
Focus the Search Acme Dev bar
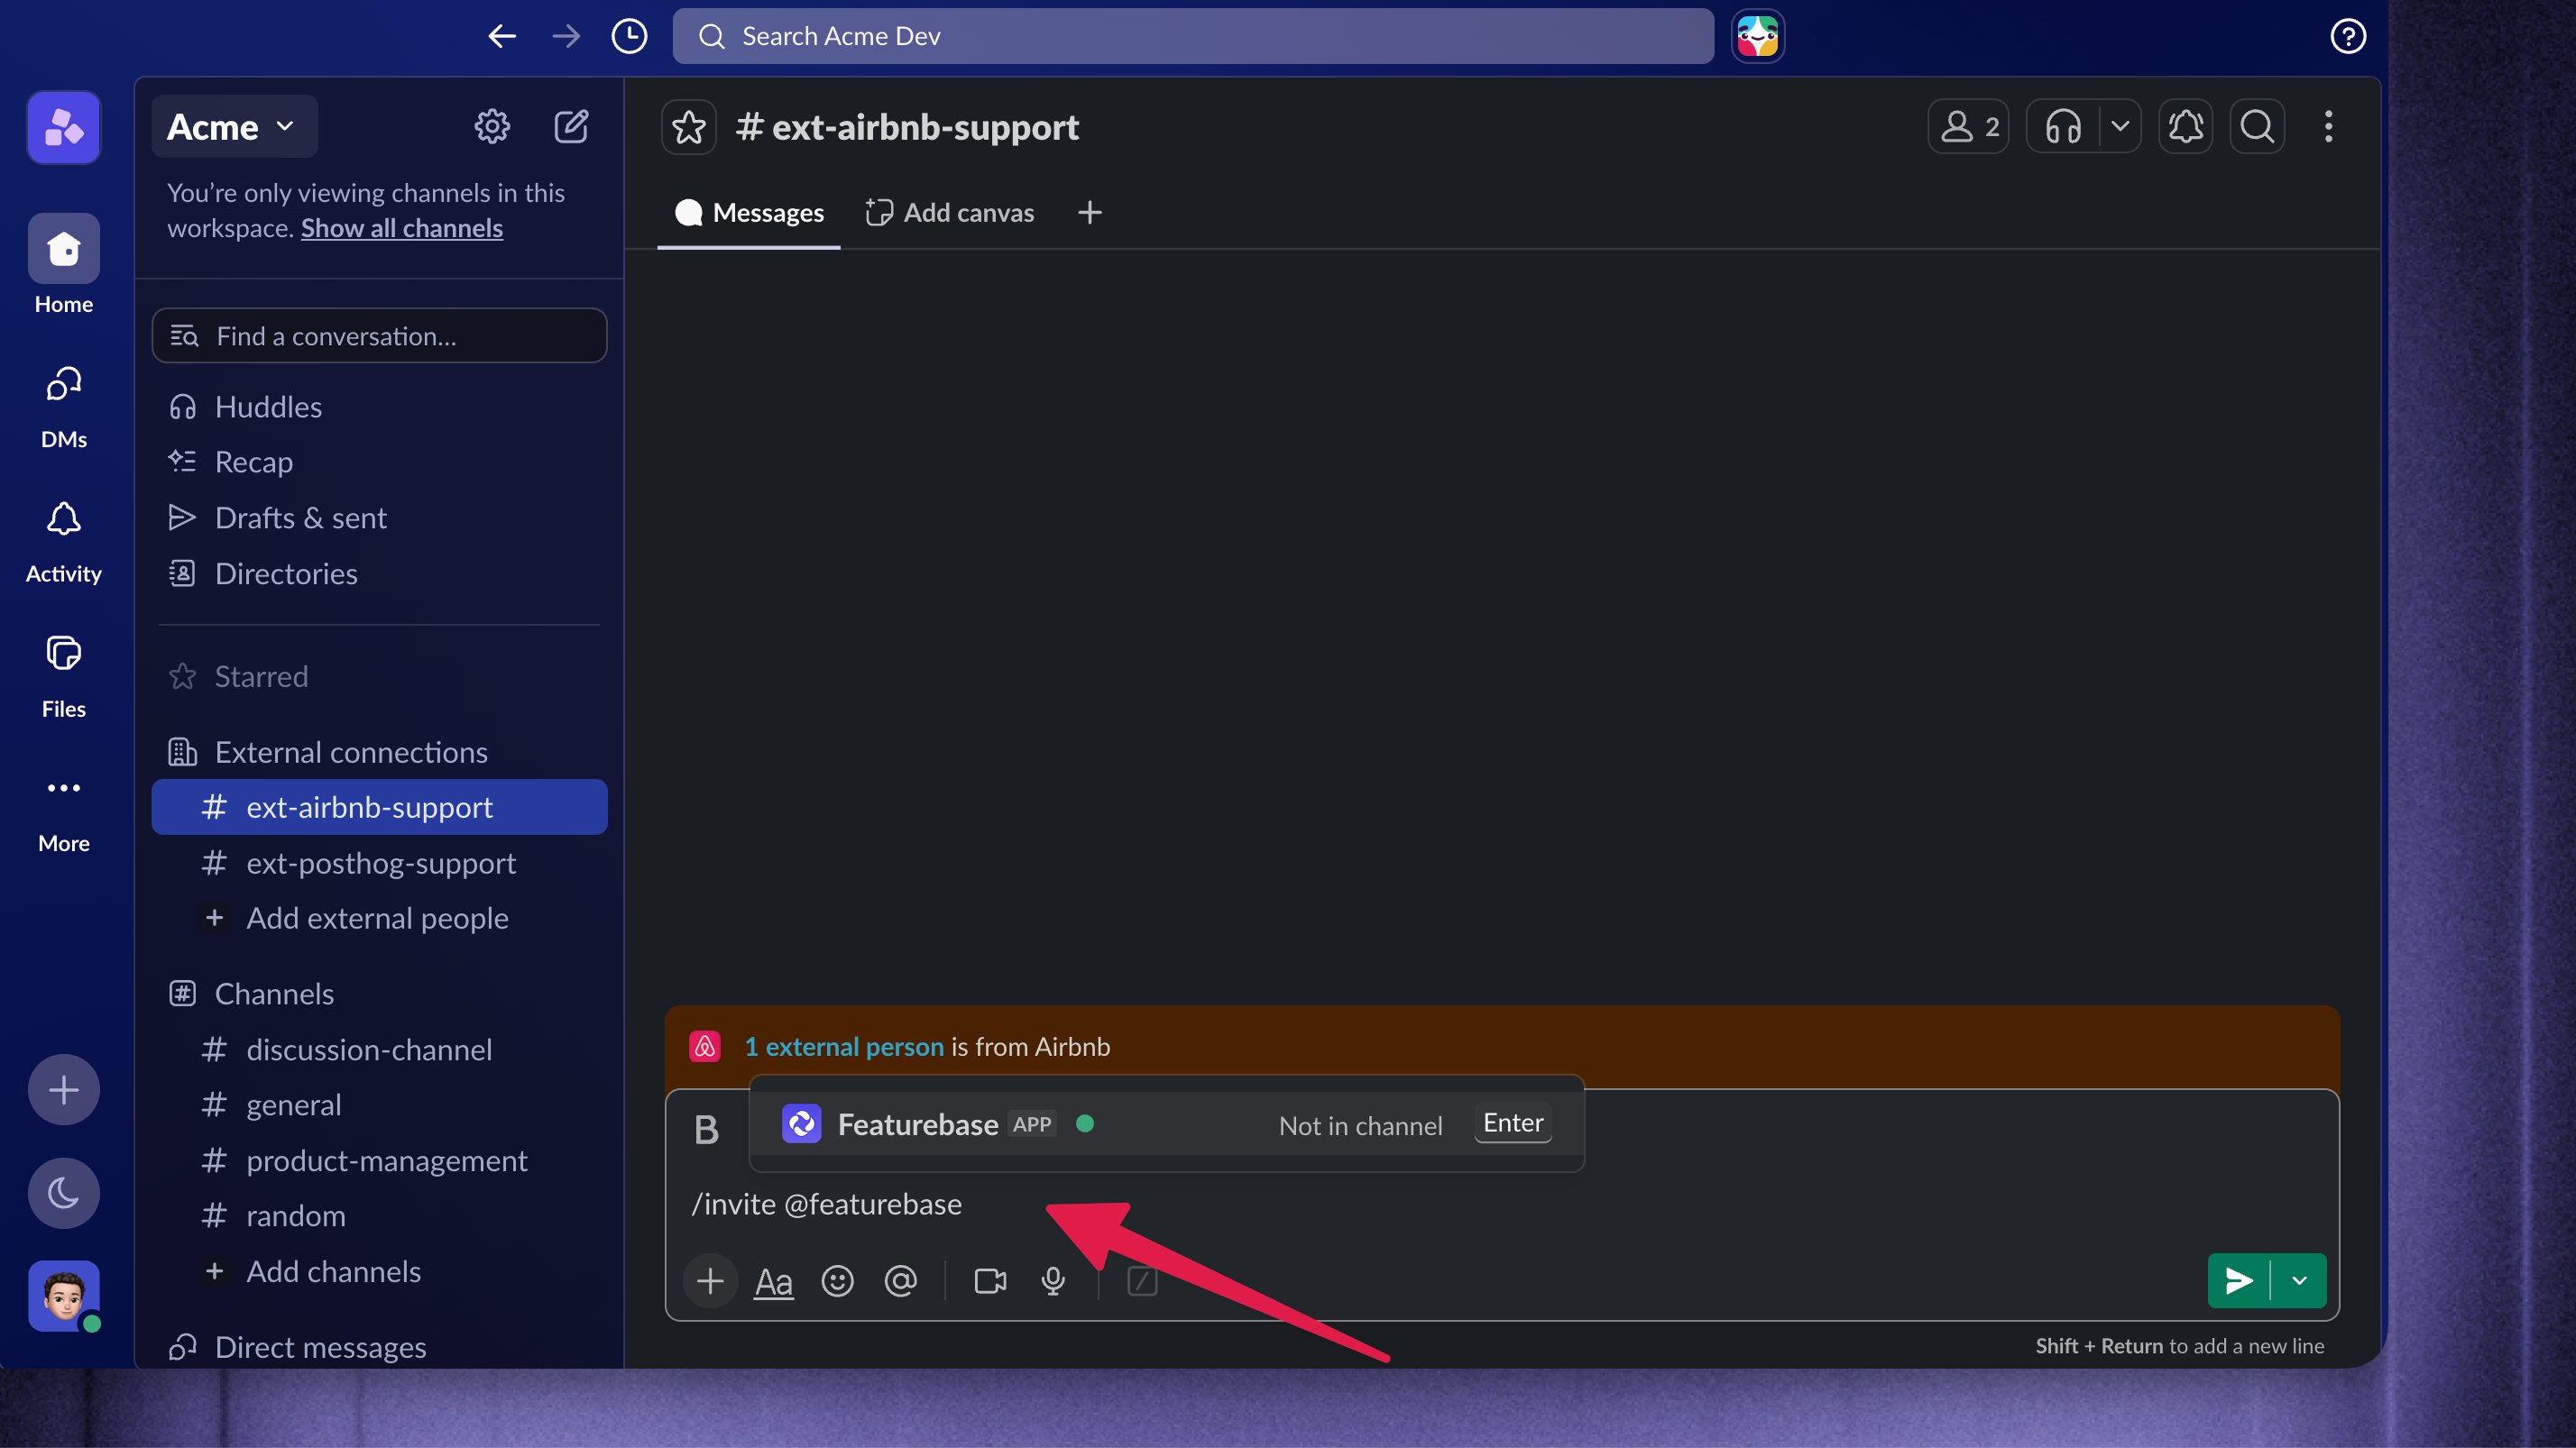[1193, 37]
